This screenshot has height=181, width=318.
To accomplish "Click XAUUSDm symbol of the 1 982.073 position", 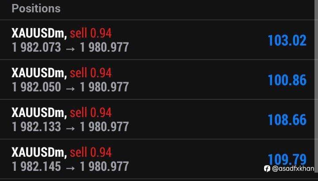I will tap(39, 33).
